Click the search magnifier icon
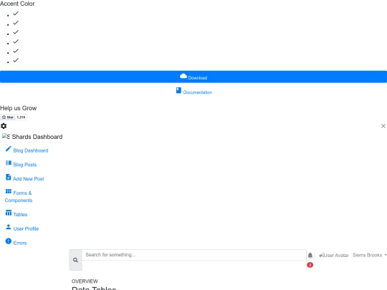Image resolution: width=387 pixels, height=290 pixels. point(75,260)
